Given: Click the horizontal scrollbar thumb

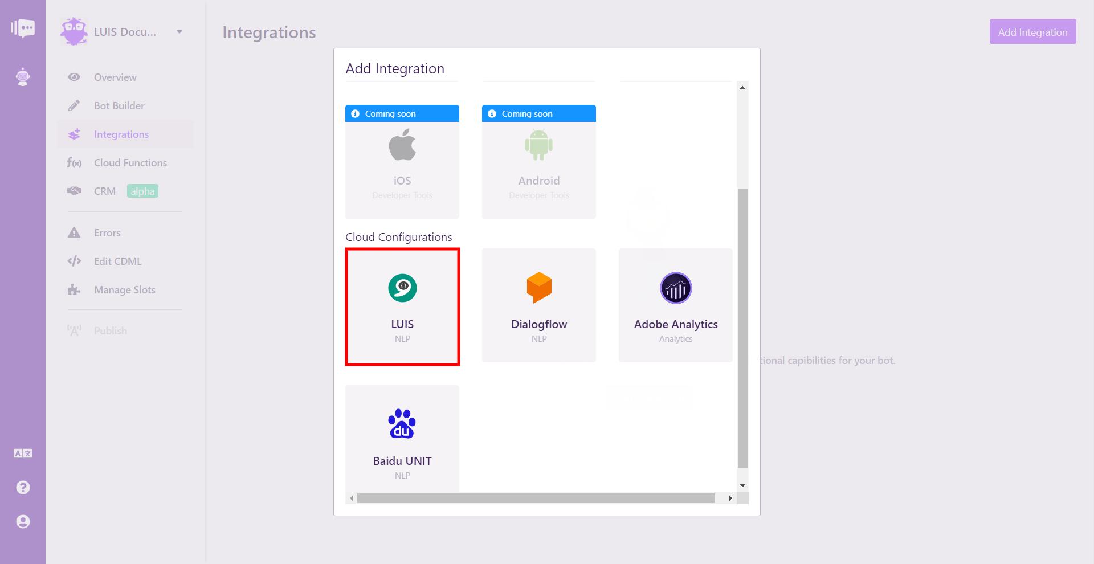Looking at the screenshot, I should [x=536, y=498].
